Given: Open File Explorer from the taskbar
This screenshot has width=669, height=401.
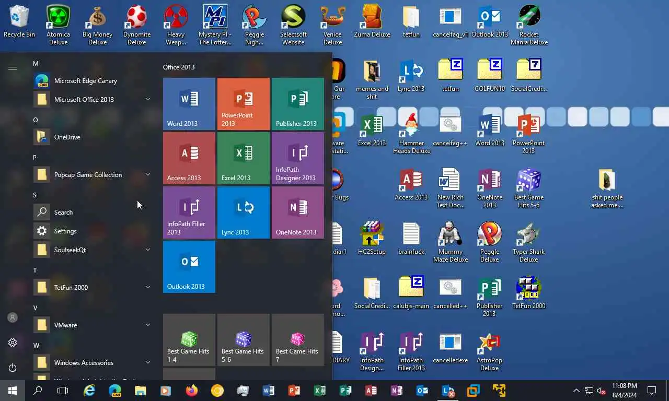Looking at the screenshot, I should [141, 390].
